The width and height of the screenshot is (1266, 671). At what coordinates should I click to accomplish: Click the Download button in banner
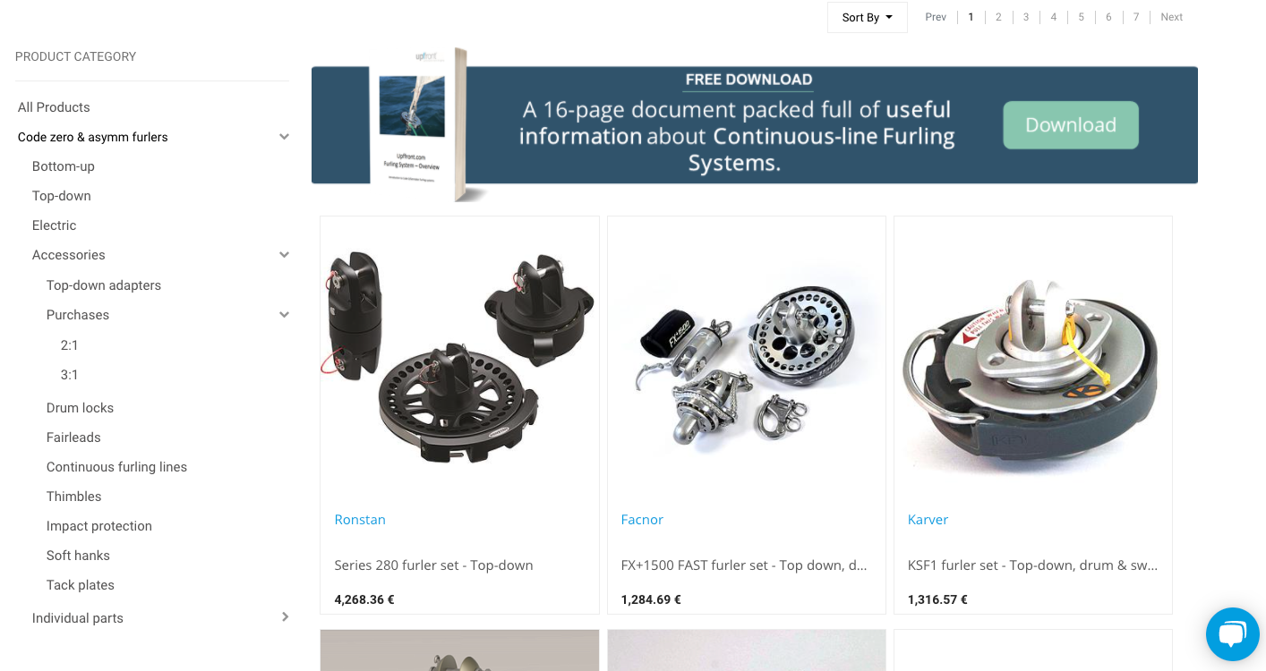(1070, 125)
